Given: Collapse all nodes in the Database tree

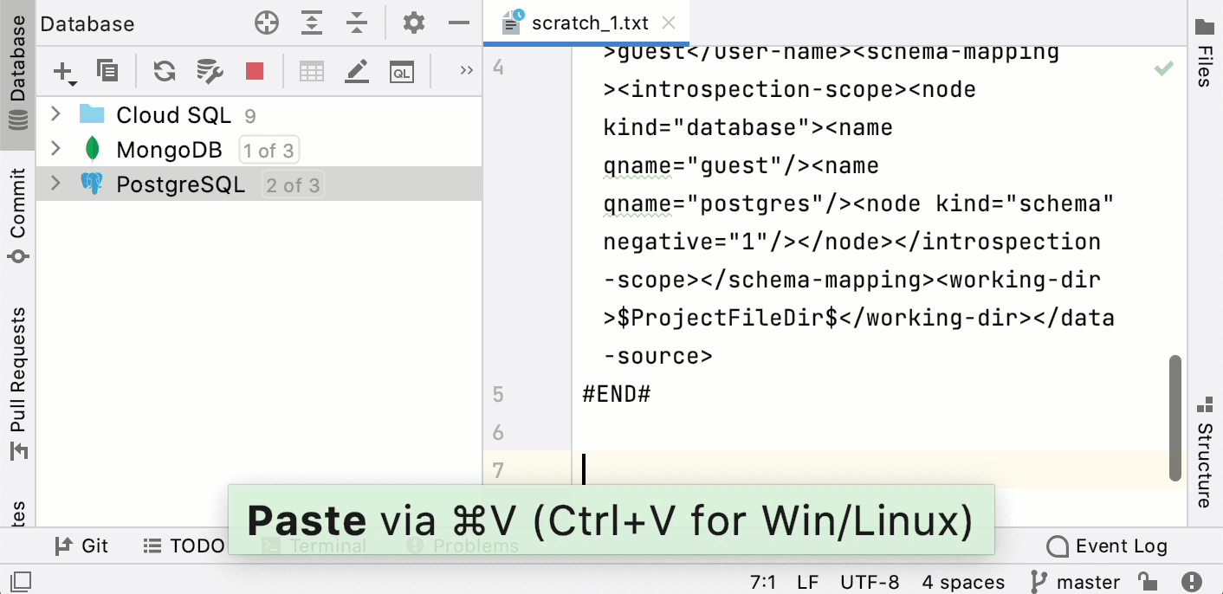Looking at the screenshot, I should pyautogui.click(x=357, y=23).
